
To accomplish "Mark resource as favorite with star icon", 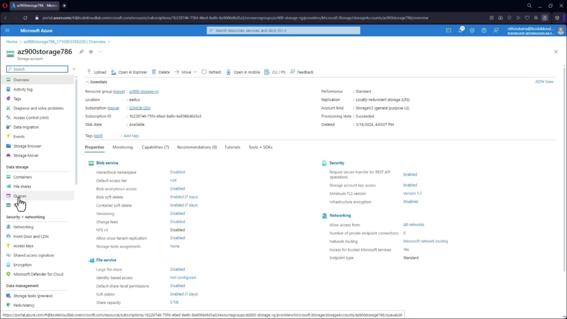I will (x=91, y=52).
